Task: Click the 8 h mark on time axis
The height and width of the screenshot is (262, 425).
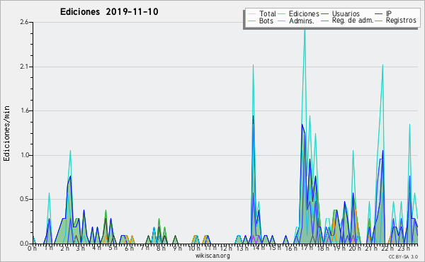Action: point(161,248)
